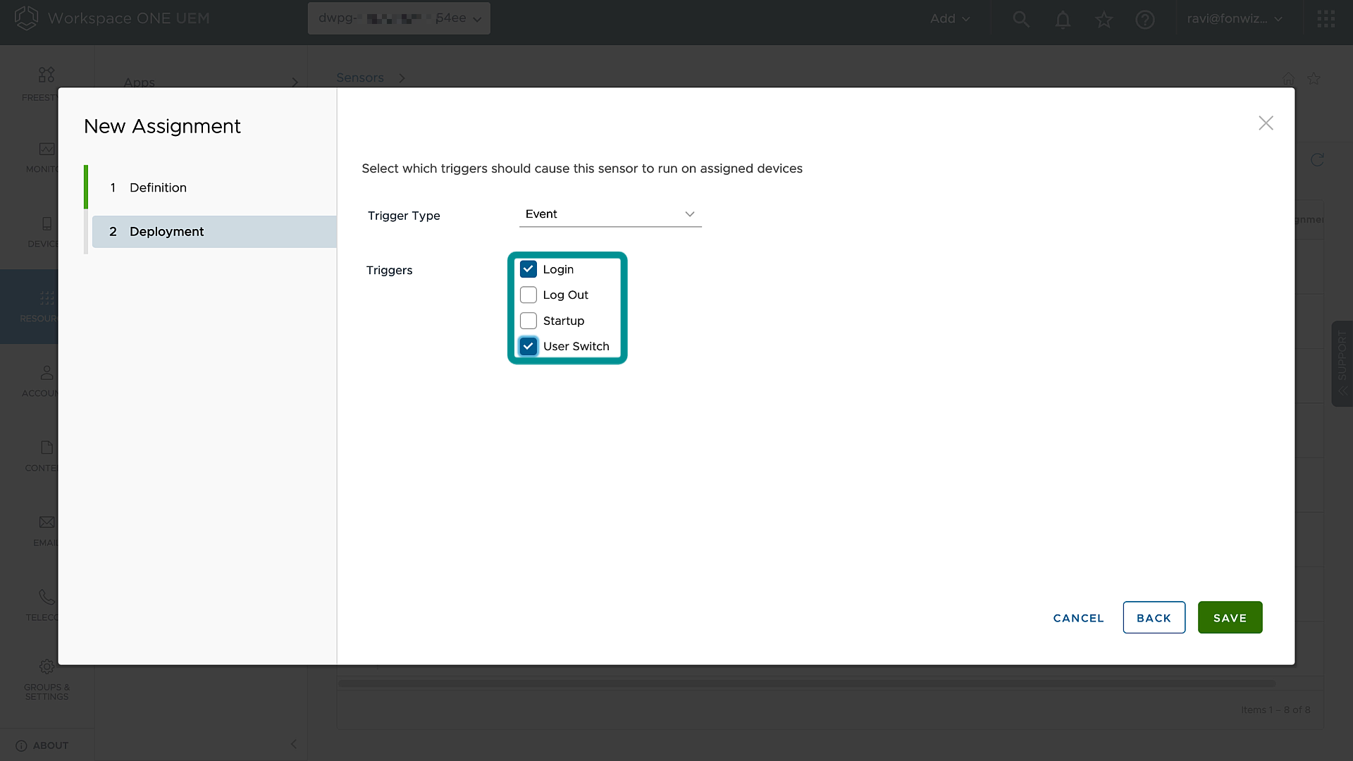Check the Startup trigger checkbox
The height and width of the screenshot is (761, 1353).
pos(529,321)
